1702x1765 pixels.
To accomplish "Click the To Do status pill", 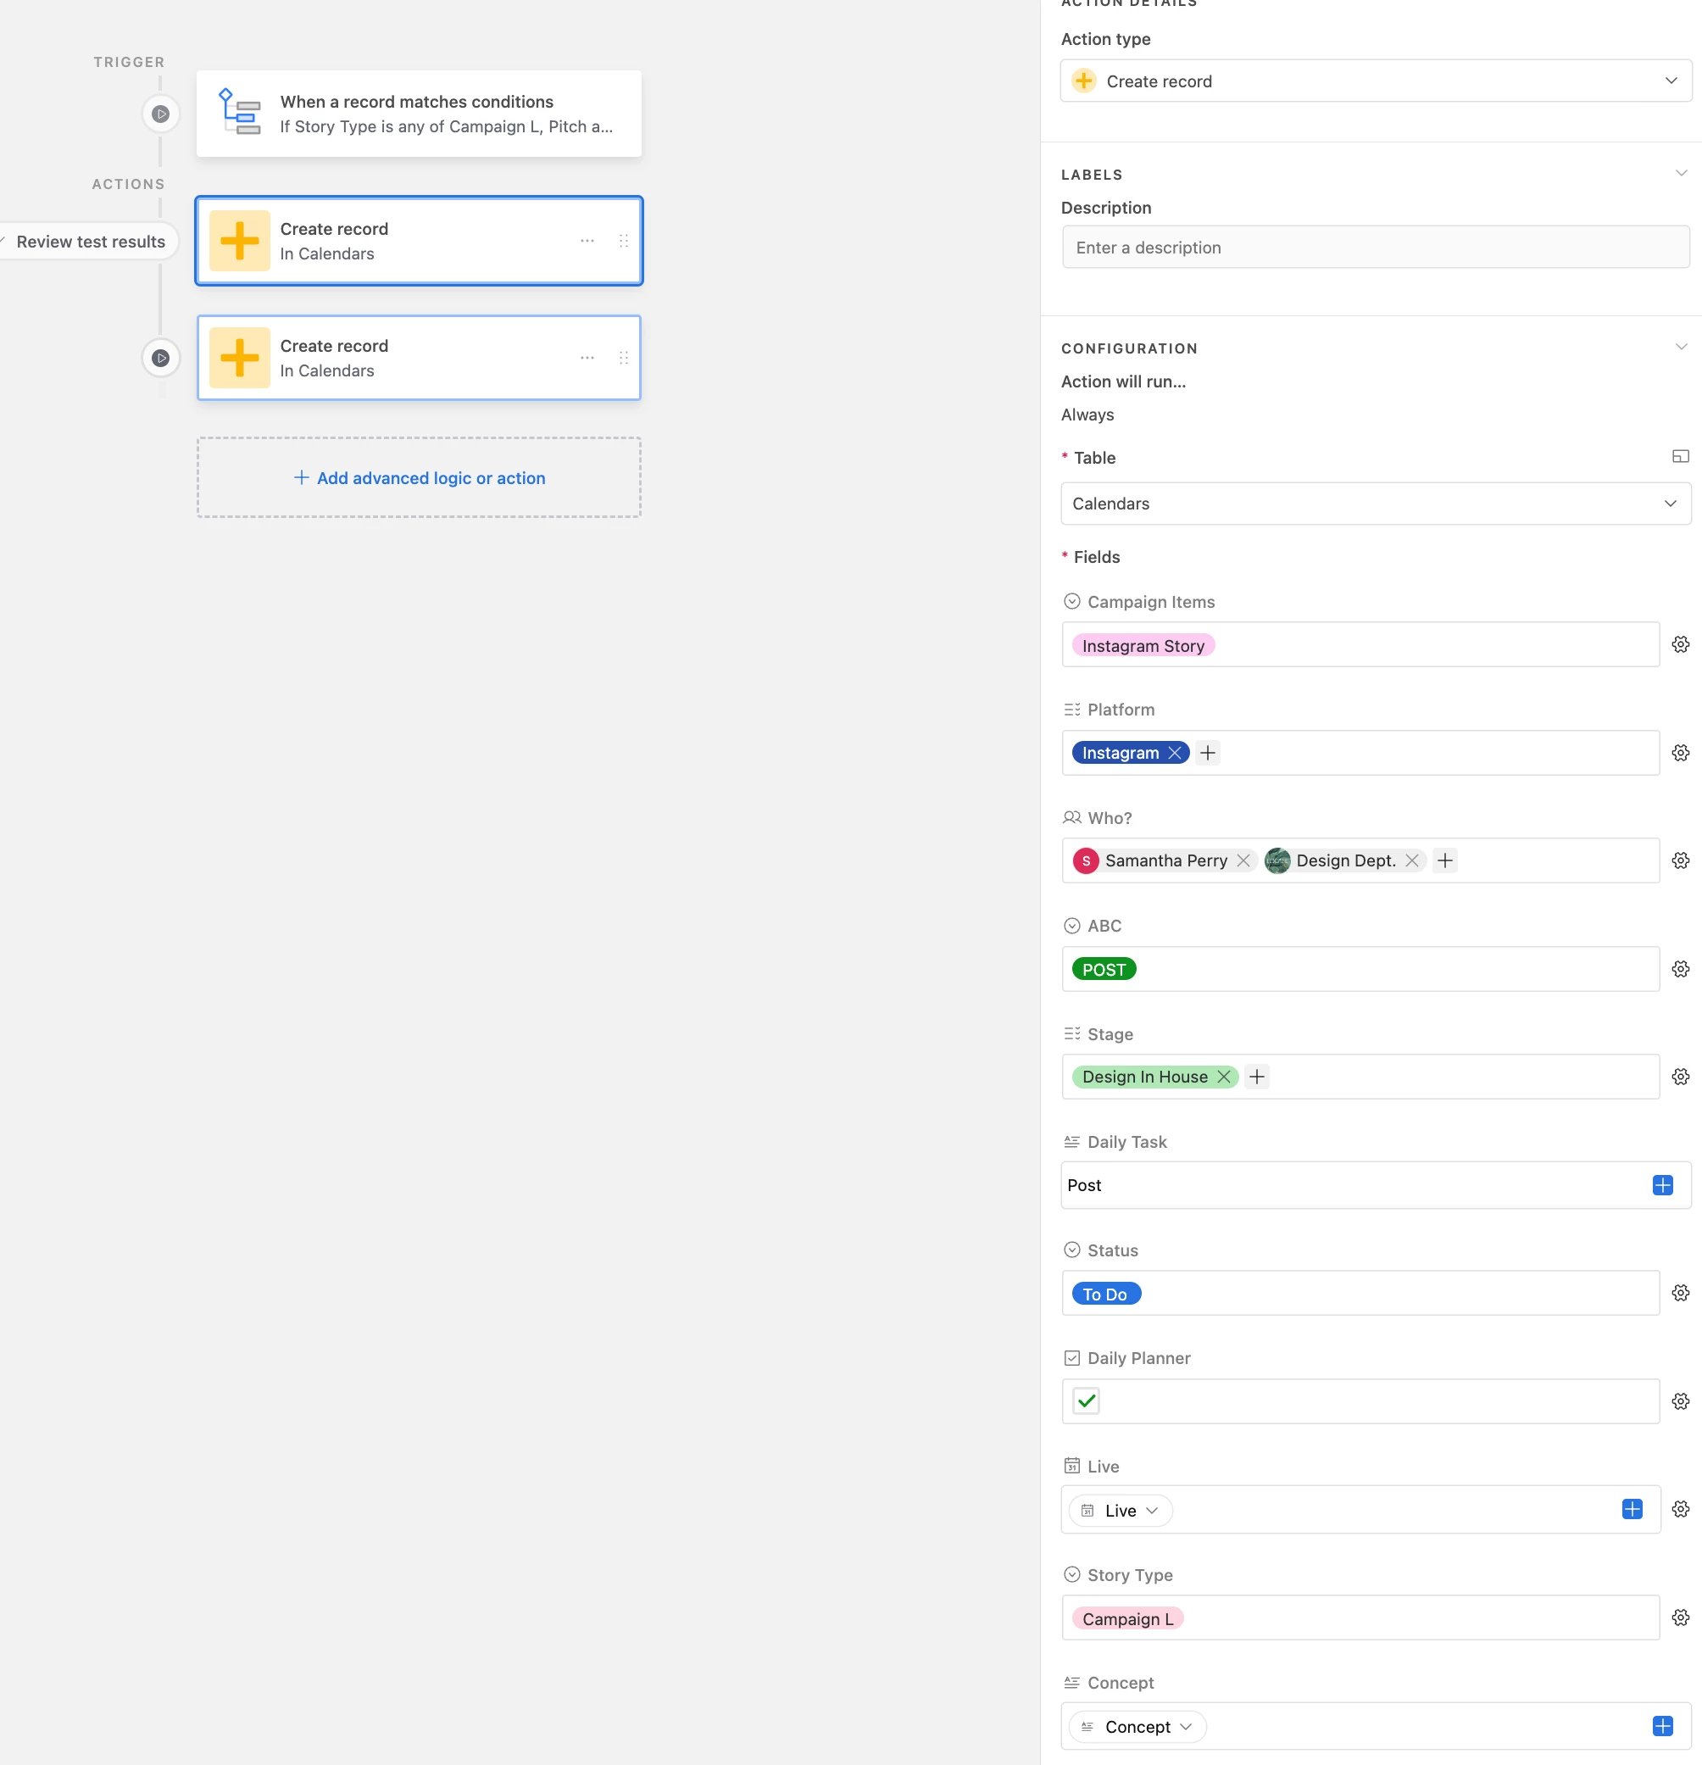I will pos(1106,1294).
